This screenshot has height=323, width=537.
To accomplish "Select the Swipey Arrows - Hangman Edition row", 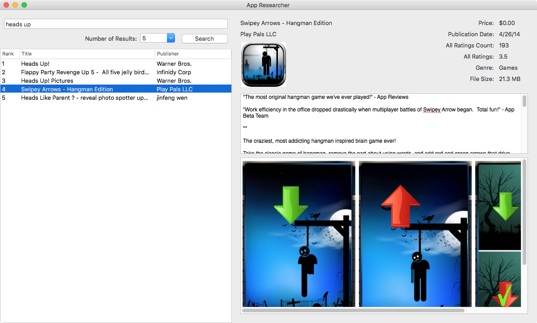I will [x=85, y=89].
